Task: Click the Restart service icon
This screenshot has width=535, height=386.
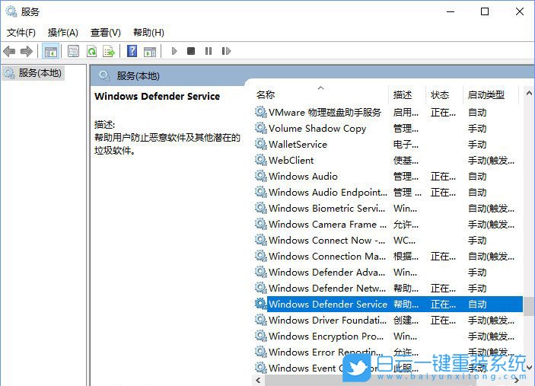Action: [226, 51]
